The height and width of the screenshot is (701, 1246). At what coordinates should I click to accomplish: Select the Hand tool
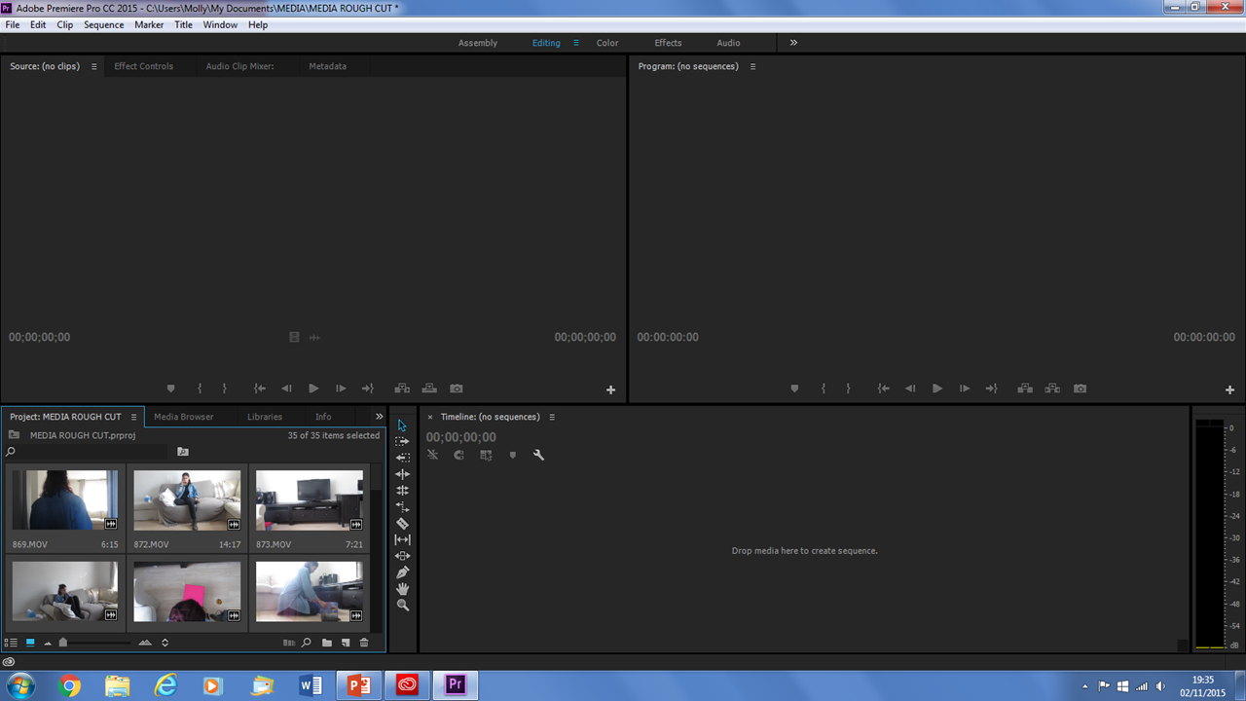point(402,589)
